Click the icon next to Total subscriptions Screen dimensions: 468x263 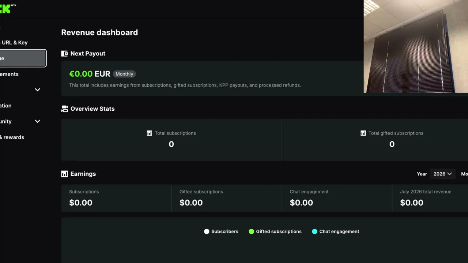coord(149,133)
